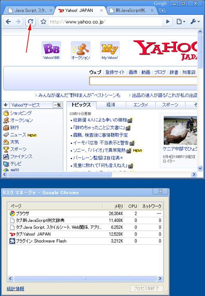Viewport: 205px width, 296px height.
Task: Sort Task Manager by CPU column header
Action: 132,206
